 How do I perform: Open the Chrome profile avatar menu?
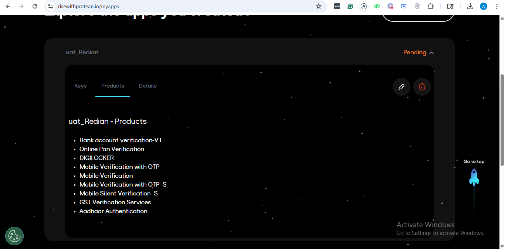(483, 6)
